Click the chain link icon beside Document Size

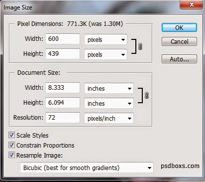pos(147,95)
